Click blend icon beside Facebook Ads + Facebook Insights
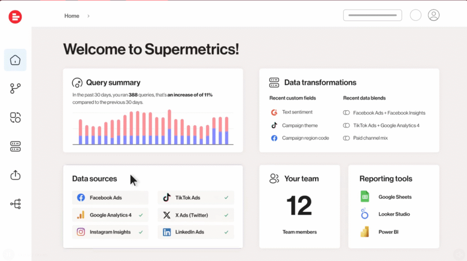The image size is (467, 261). point(346,113)
